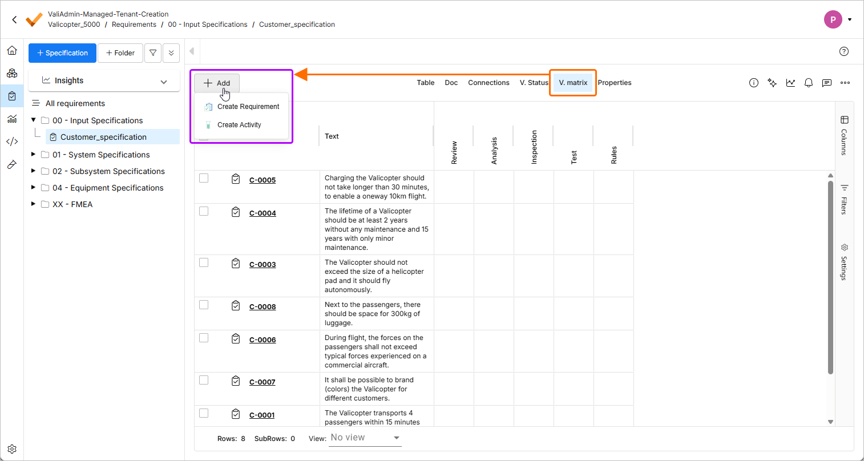864x461 pixels.
Task: Open the comments speech bubble icon
Action: tap(827, 83)
